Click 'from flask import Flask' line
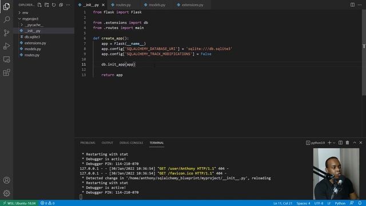Screen dimensions: 366x206 pyautogui.click(x=117, y=12)
